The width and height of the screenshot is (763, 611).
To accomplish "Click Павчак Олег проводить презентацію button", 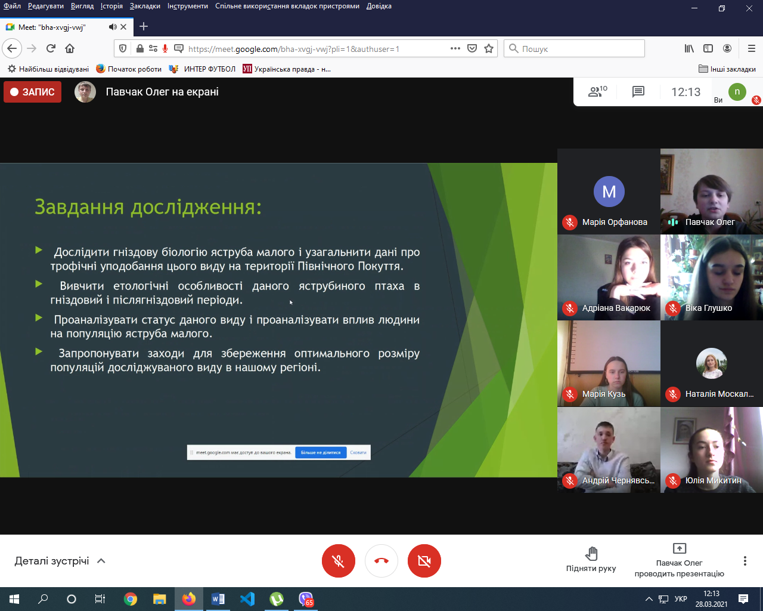I will click(680, 560).
